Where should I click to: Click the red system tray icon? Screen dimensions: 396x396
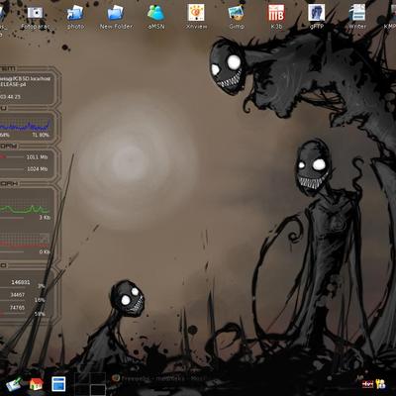[367, 384]
